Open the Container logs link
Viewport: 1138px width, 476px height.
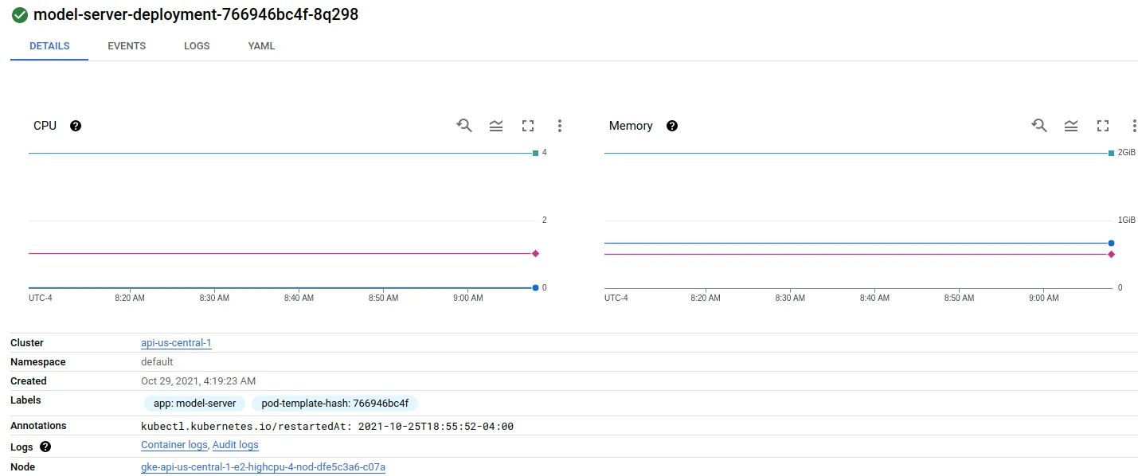(174, 445)
